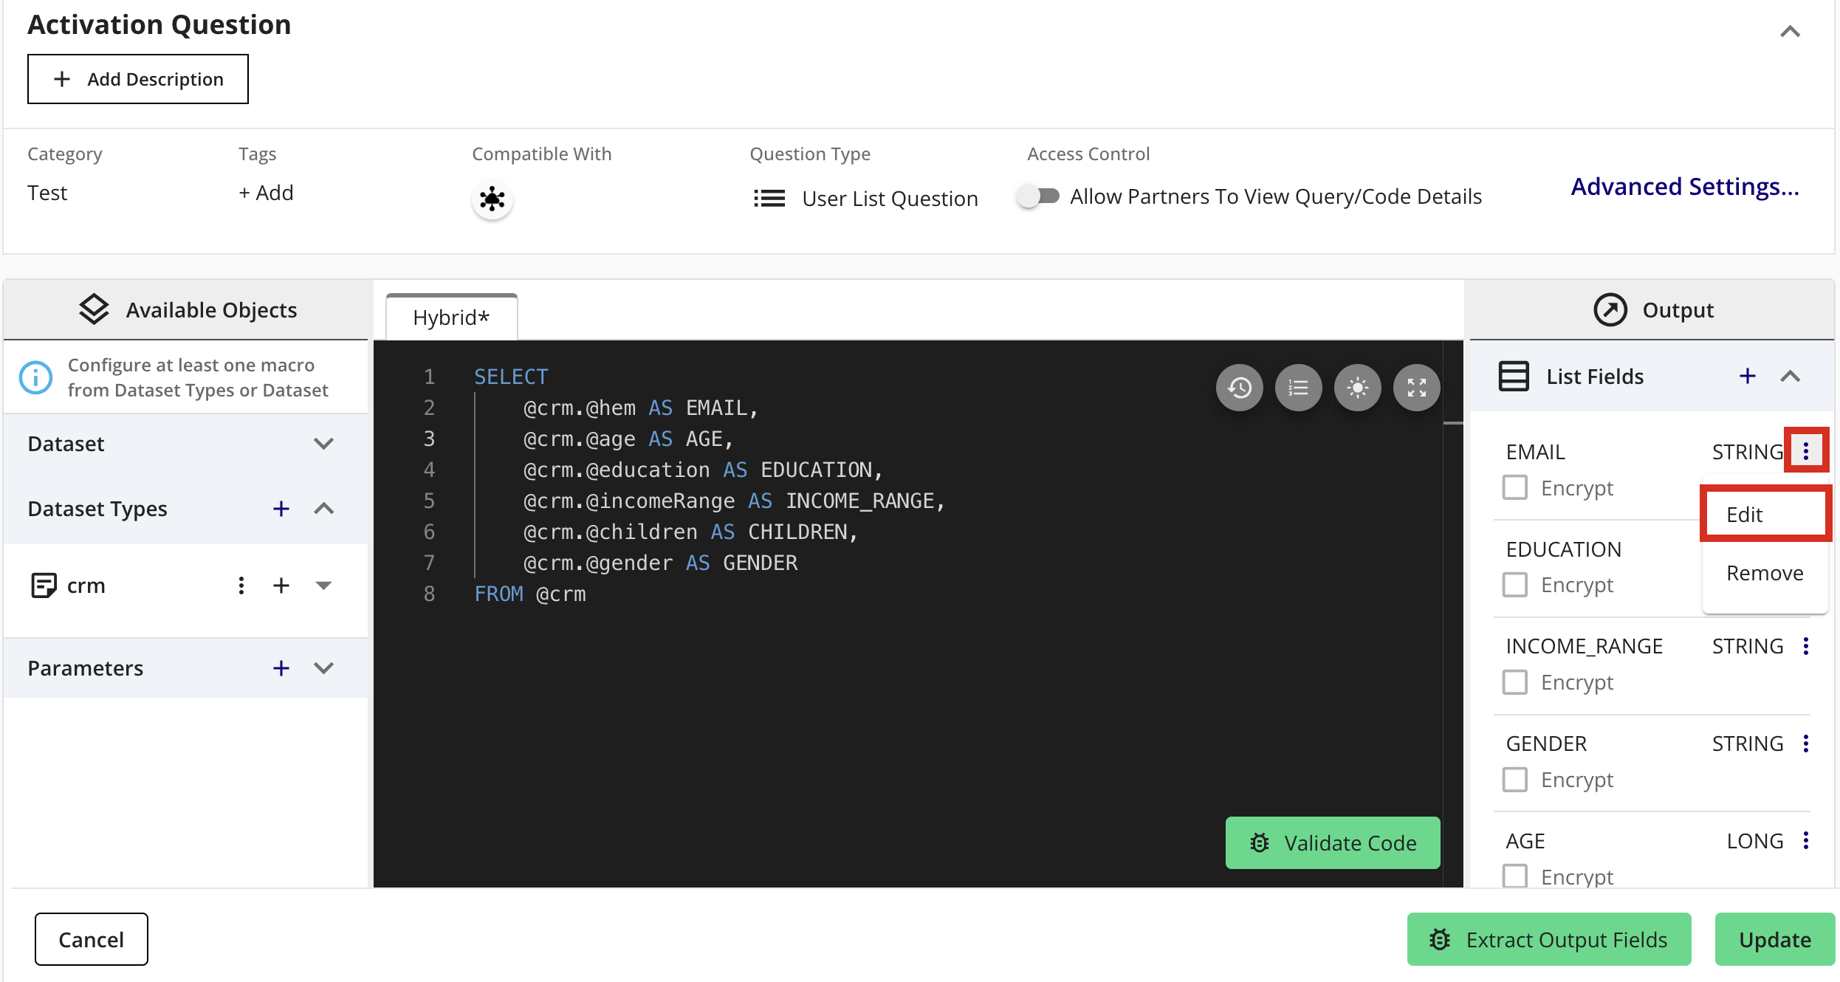Viewport: 1840px width, 982px height.
Task: Click the list settings icon in code editor
Action: pos(1298,387)
